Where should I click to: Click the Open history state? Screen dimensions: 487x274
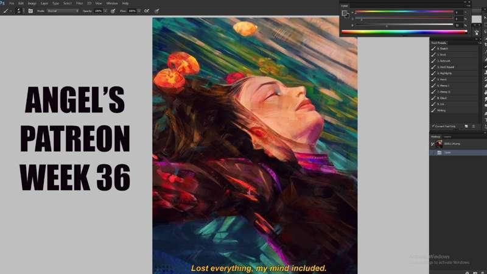click(x=458, y=153)
